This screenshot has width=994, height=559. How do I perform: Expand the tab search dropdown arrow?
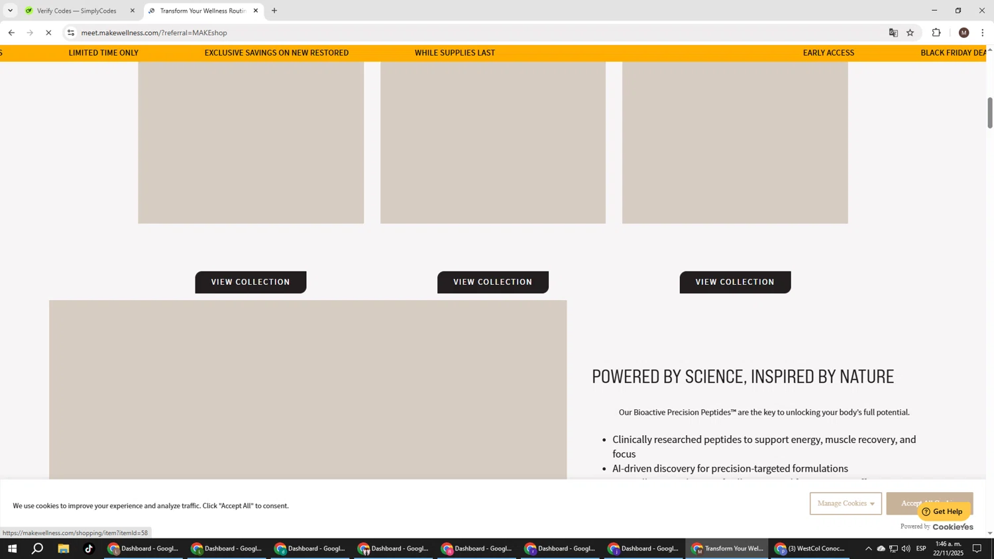coord(10,11)
